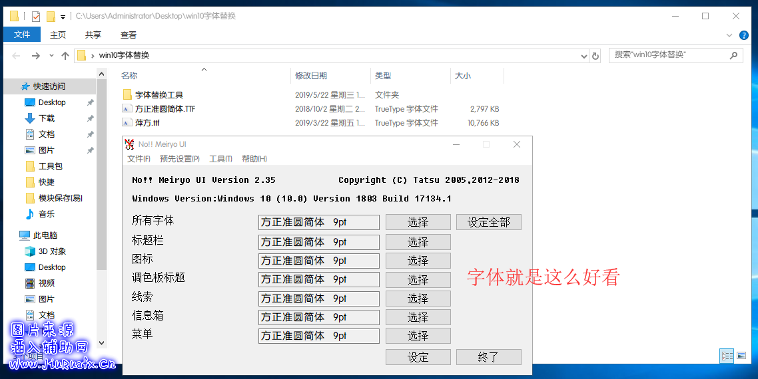Open 工具包 folder in sidebar
Screen dimensions: 758x379
50,166
